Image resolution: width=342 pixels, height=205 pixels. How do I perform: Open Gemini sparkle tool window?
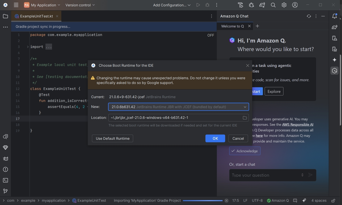(x=335, y=60)
